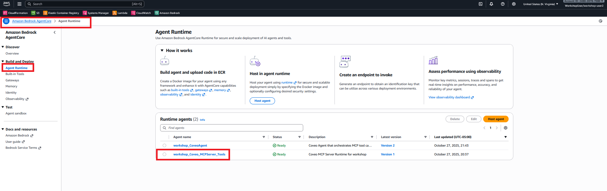Open the View observability dashboard link
Image resolution: width=607 pixels, height=191 pixels.
pos(451,97)
